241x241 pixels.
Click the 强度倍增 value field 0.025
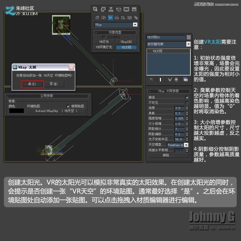click(x=179, y=119)
